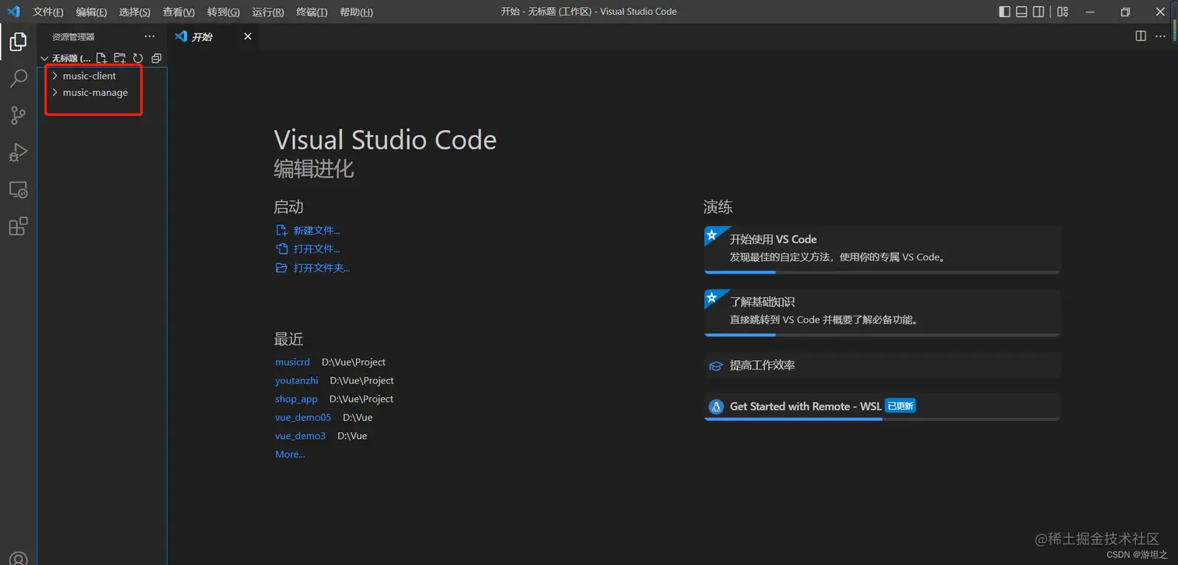This screenshot has height=565, width=1178.
Task: Click the More... recent link
Action: click(290, 454)
